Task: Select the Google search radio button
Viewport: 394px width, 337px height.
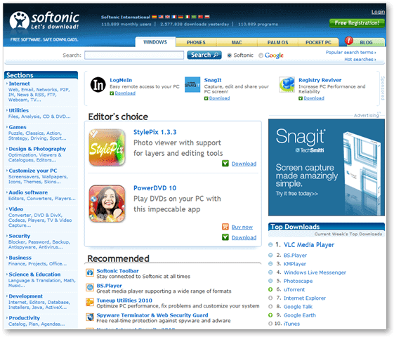Action: [x=261, y=55]
